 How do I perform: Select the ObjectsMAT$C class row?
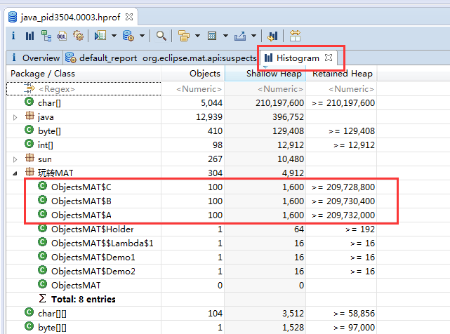pyautogui.click(x=192, y=187)
